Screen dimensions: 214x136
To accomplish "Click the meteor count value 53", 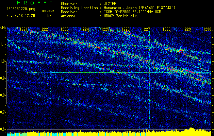I will coord(49,16).
